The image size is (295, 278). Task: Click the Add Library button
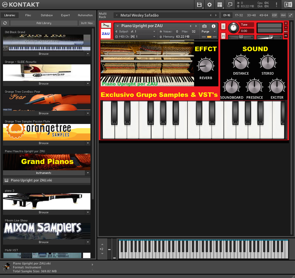tap(44, 23)
